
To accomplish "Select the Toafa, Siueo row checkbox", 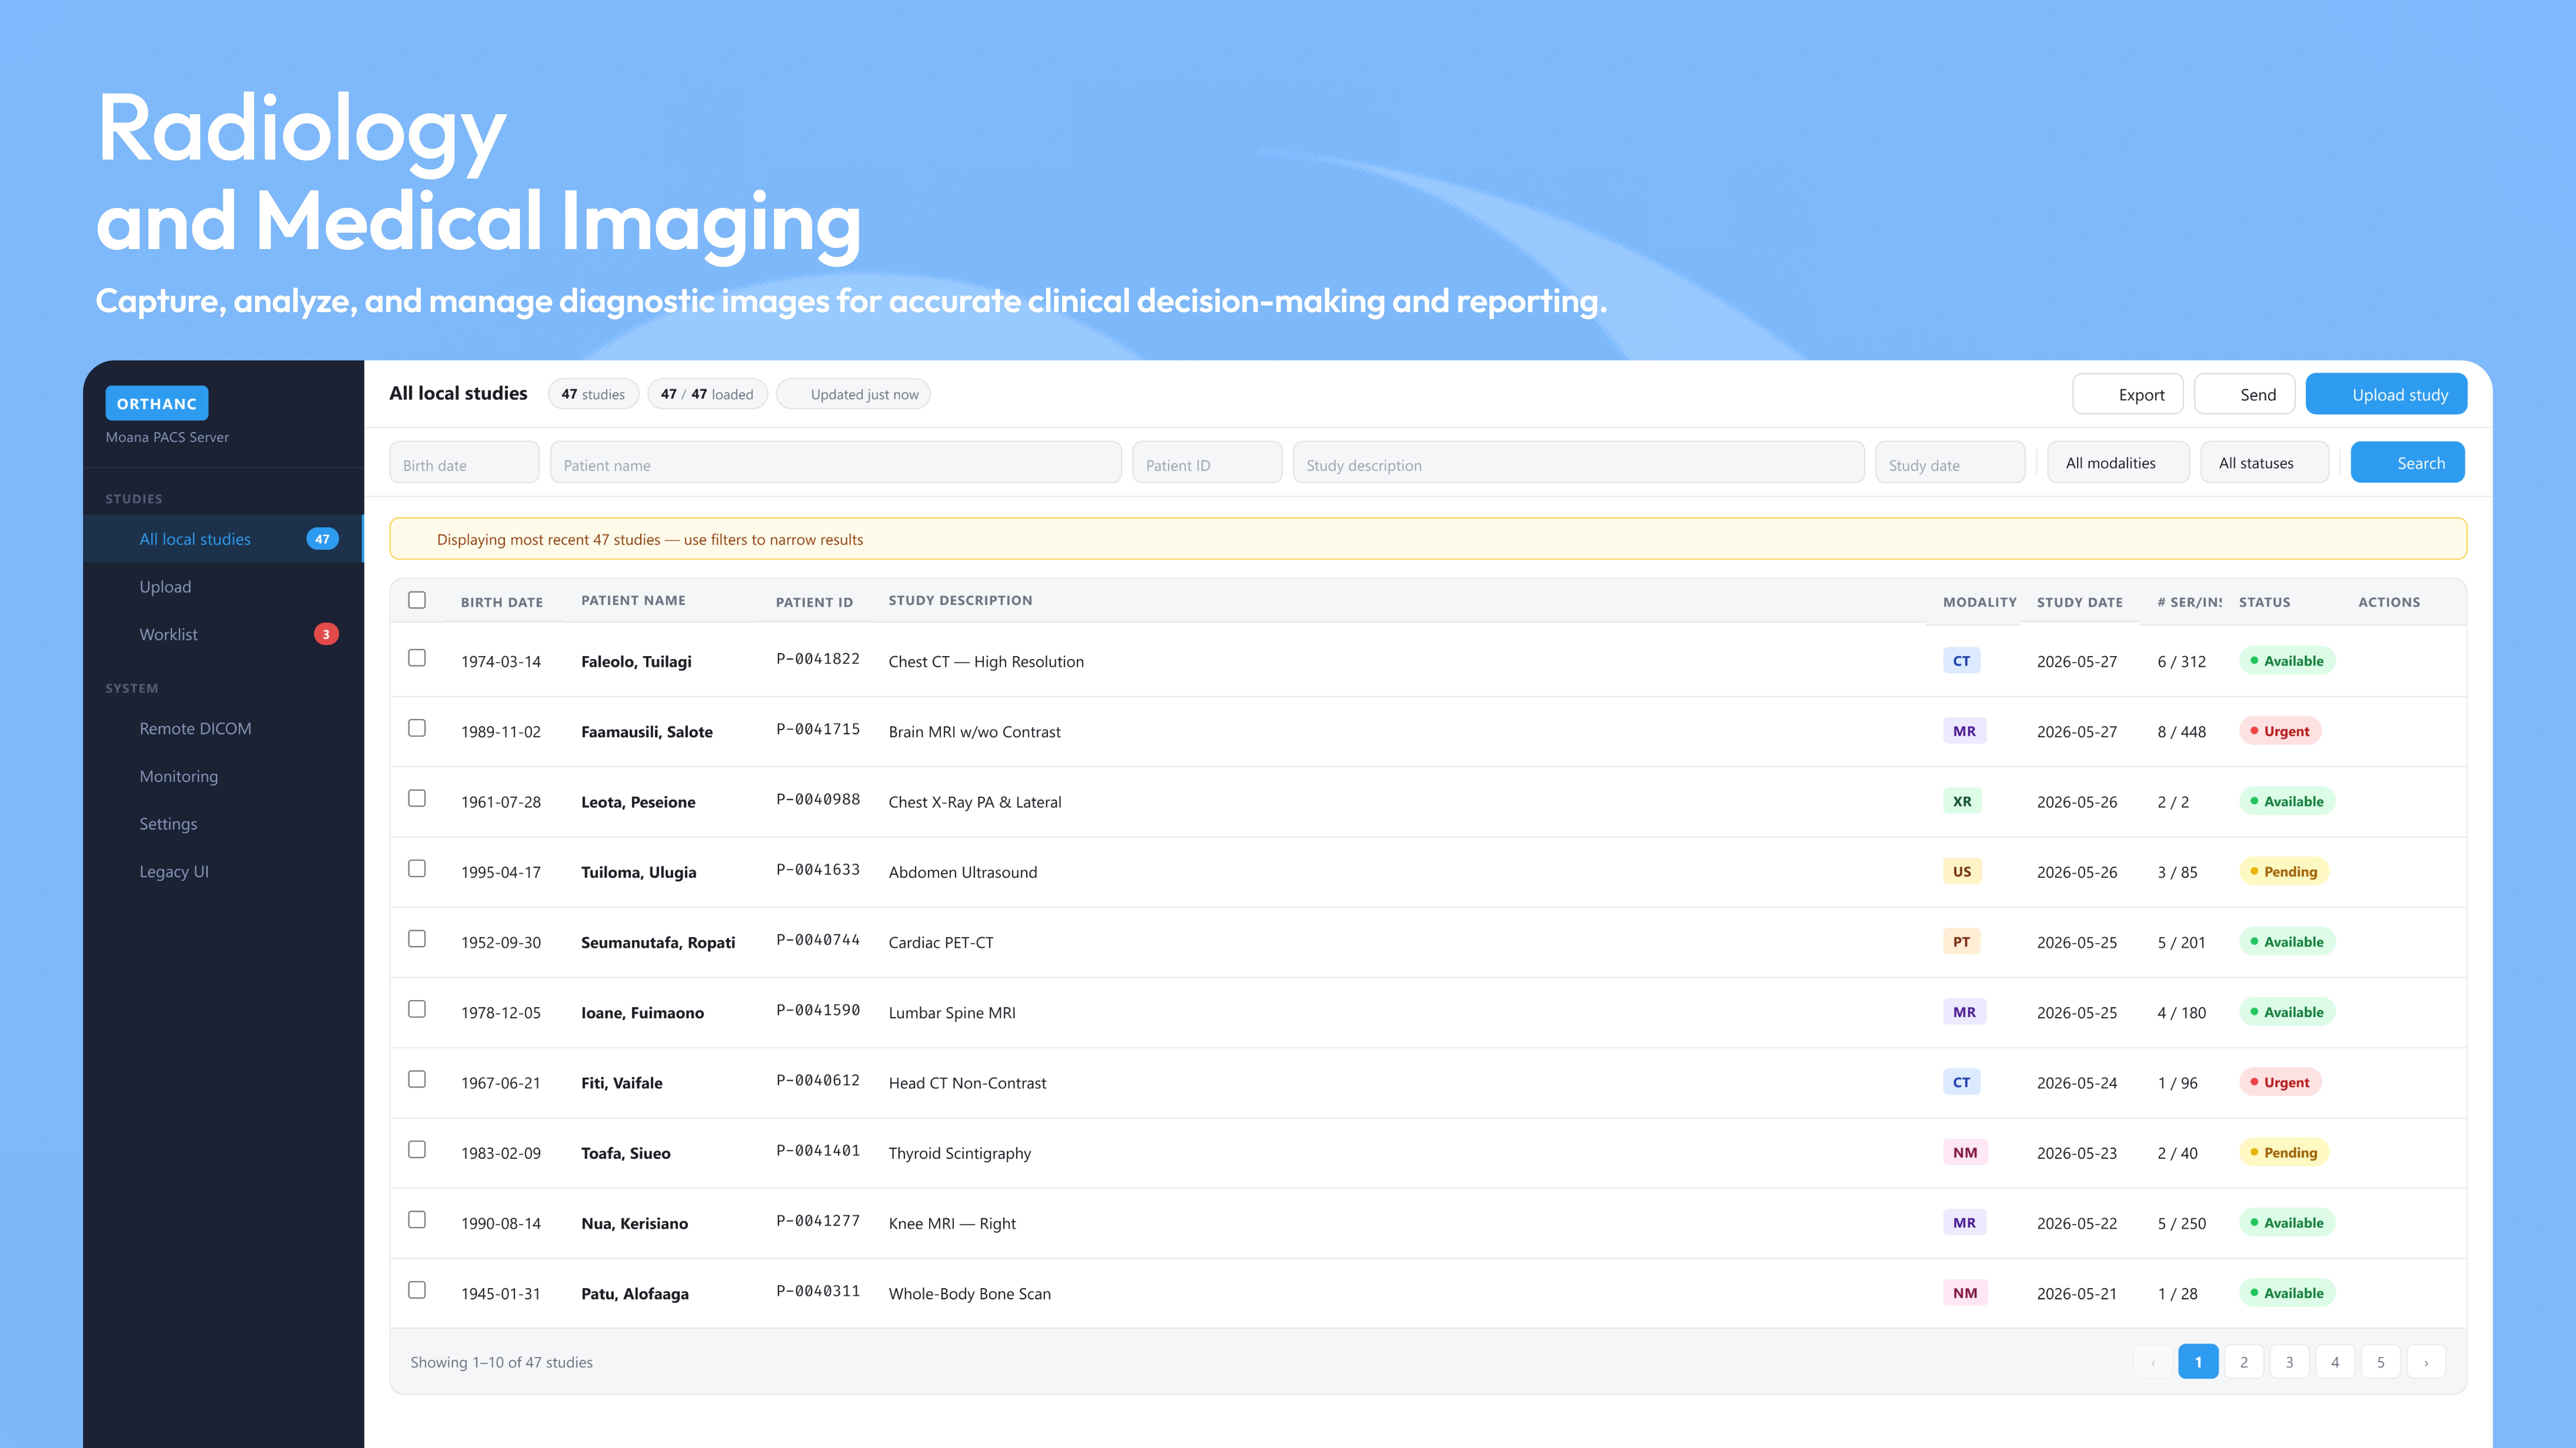I will tap(417, 1149).
